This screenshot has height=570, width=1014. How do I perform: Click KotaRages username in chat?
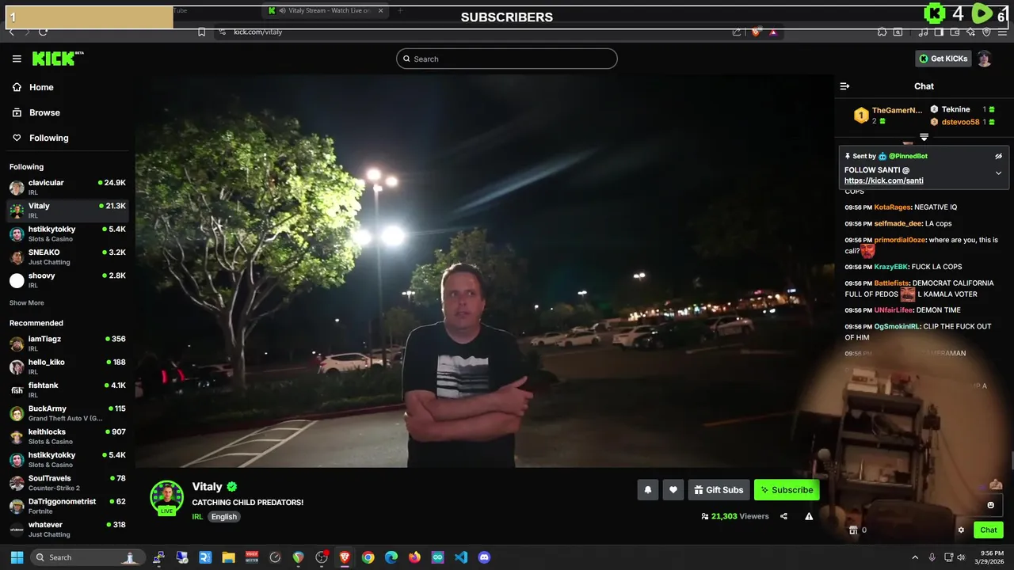tap(892, 207)
